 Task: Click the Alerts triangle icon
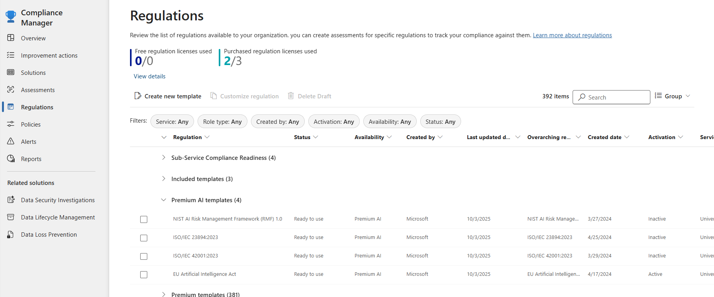11,141
